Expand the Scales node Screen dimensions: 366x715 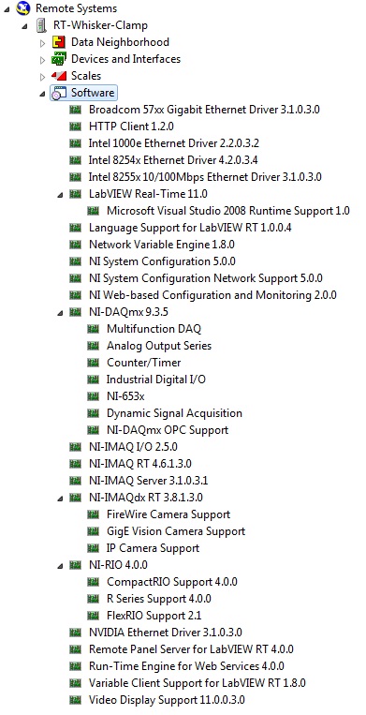[x=42, y=77]
